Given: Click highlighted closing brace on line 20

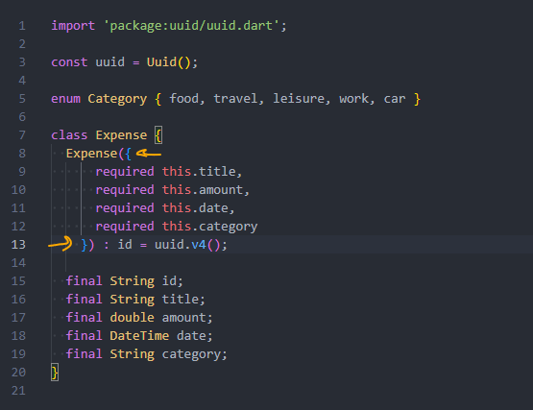Looking at the screenshot, I should pos(55,373).
